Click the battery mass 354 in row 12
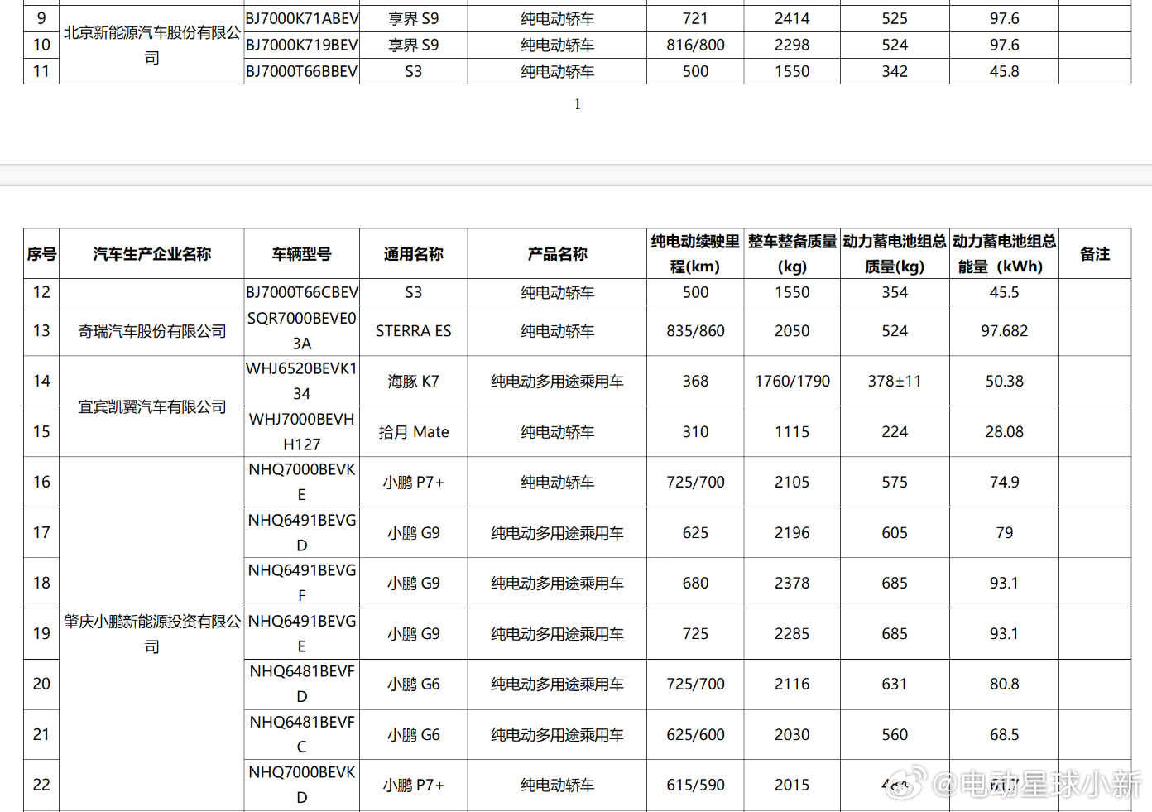 [895, 292]
